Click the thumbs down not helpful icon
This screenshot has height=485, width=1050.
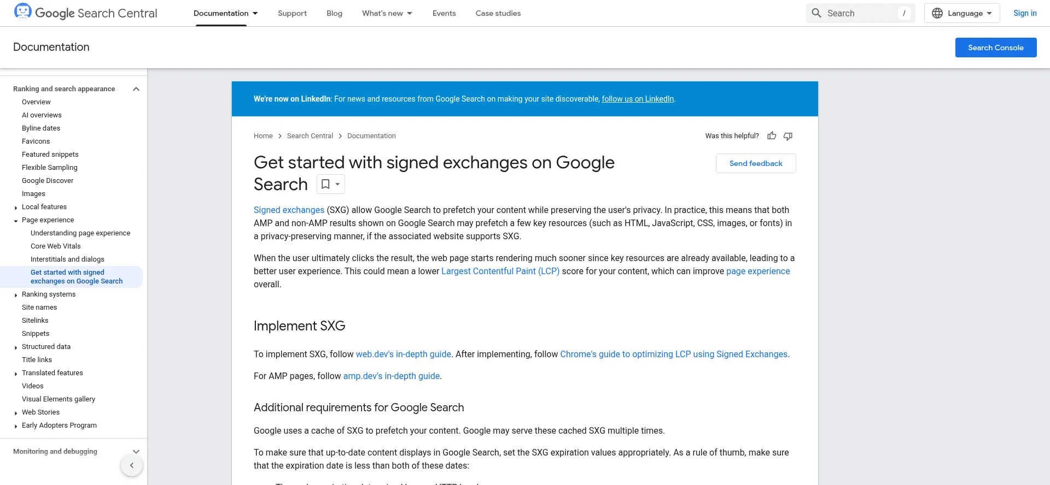788,136
